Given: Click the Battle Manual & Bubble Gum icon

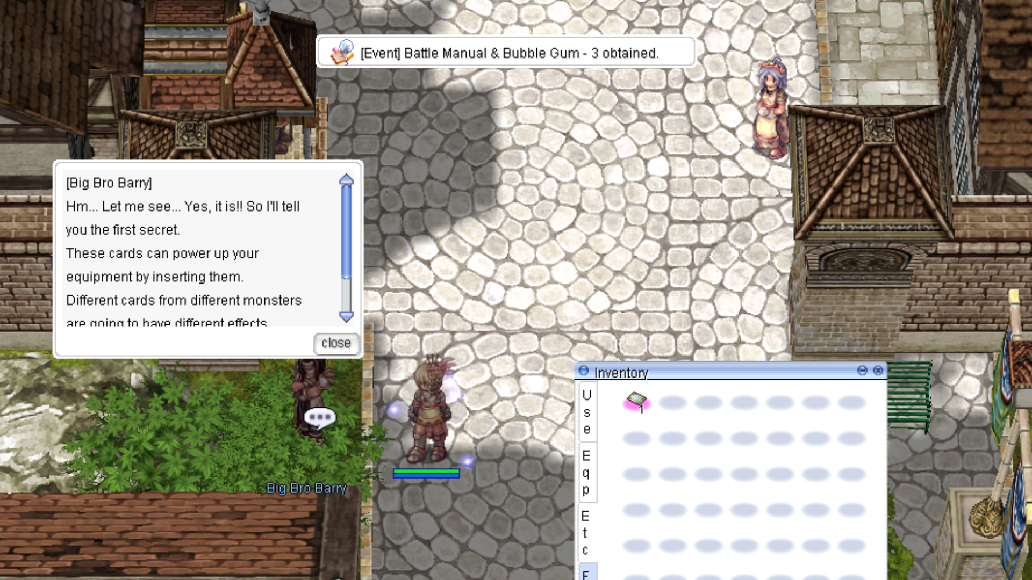Looking at the screenshot, I should tap(342, 53).
